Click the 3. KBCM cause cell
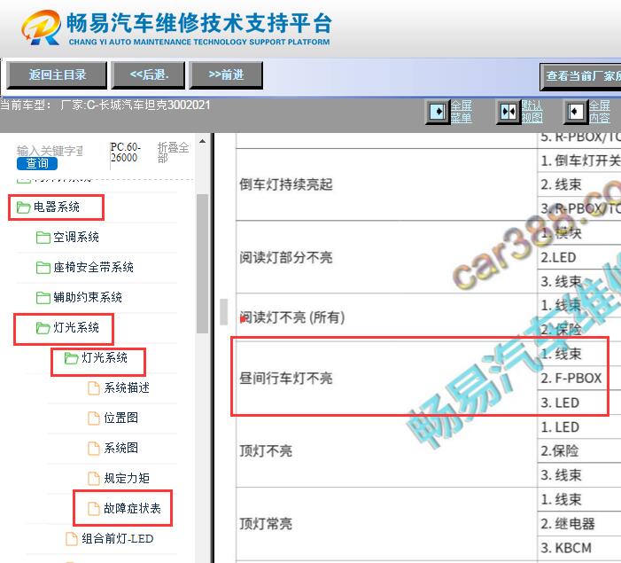The image size is (621, 563). (x=579, y=548)
